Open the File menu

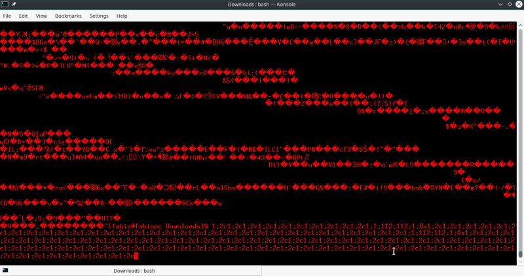[x=7, y=16]
